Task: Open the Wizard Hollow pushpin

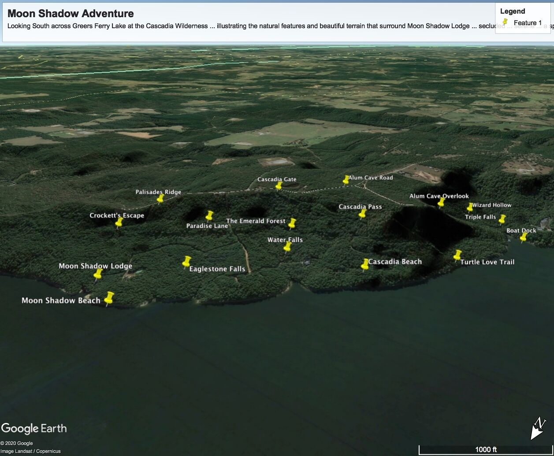Action: [470, 207]
